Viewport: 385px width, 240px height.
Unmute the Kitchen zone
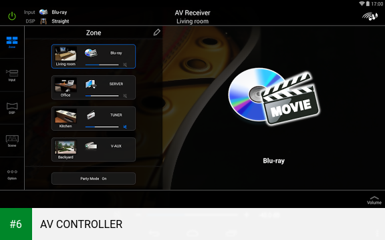pyautogui.click(x=125, y=127)
